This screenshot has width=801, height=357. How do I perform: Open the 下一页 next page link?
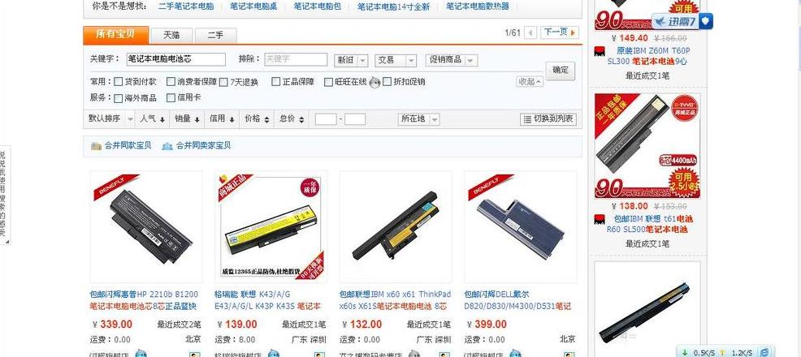click(x=560, y=32)
